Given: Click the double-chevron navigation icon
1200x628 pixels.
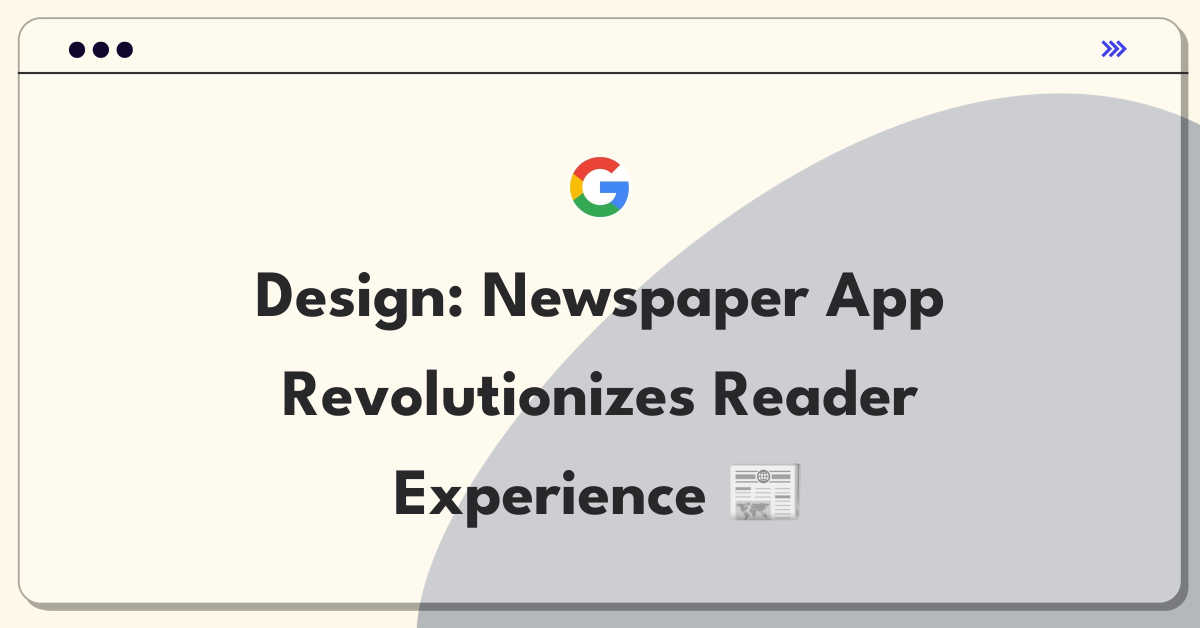Looking at the screenshot, I should pyautogui.click(x=1113, y=49).
